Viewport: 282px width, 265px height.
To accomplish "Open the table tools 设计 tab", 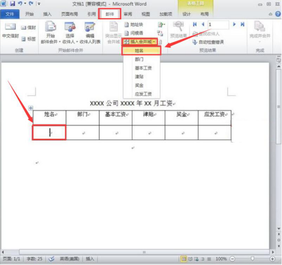I will pos(186,14).
